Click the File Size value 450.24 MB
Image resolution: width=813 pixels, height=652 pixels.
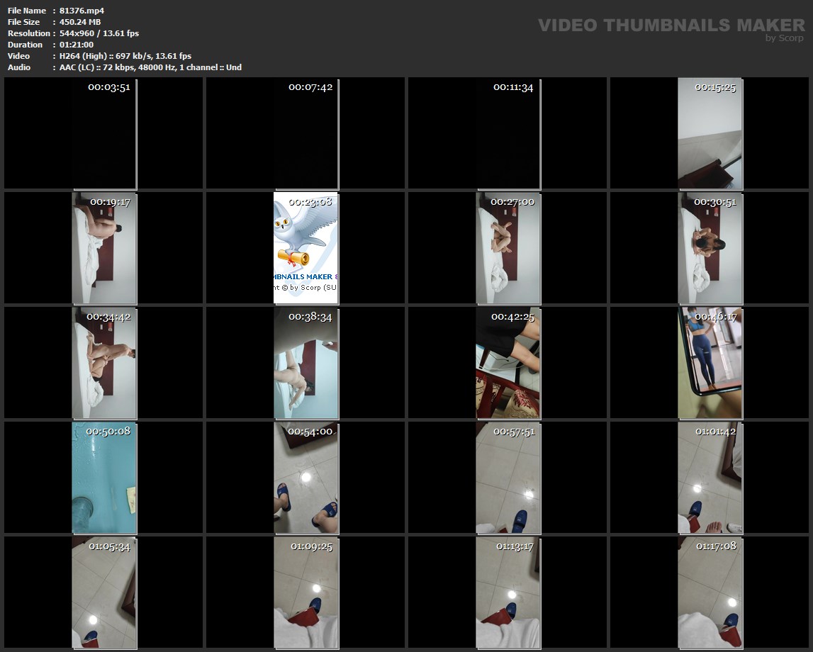80,22
